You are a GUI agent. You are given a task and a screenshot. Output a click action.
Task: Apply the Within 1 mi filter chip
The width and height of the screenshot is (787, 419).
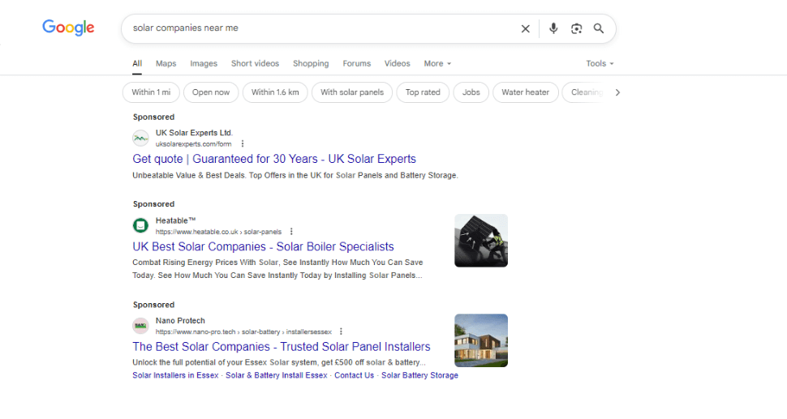point(151,92)
